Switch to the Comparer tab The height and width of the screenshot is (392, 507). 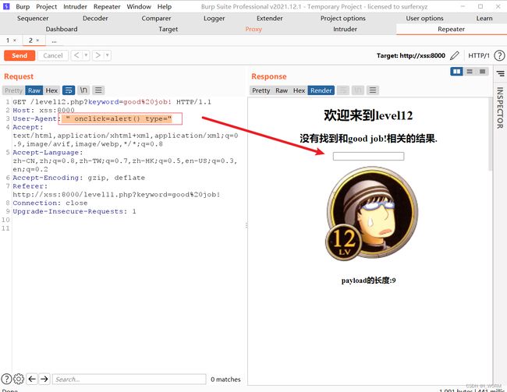(156, 19)
